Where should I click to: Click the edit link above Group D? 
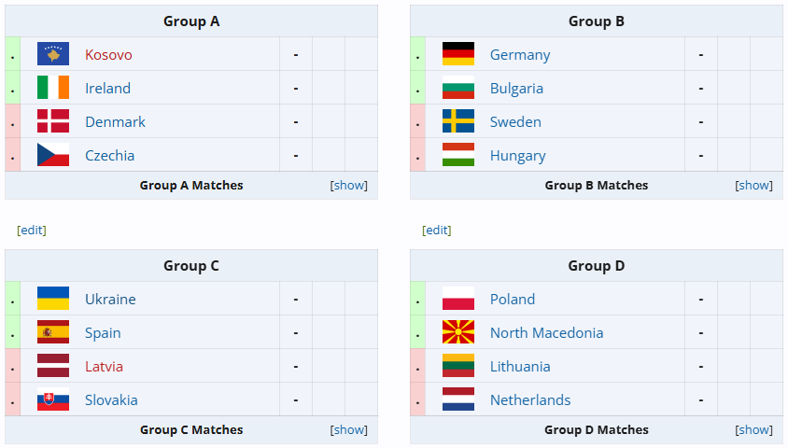click(x=437, y=230)
